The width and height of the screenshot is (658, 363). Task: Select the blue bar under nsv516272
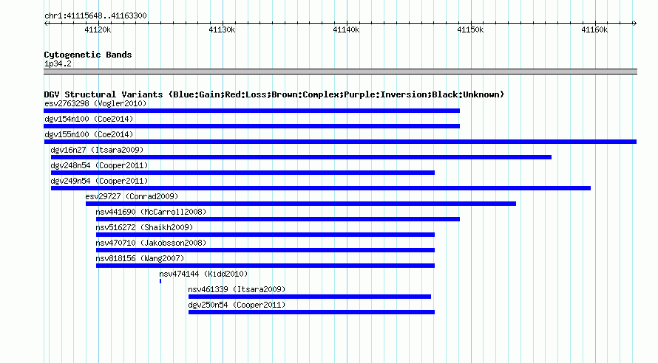click(265, 235)
